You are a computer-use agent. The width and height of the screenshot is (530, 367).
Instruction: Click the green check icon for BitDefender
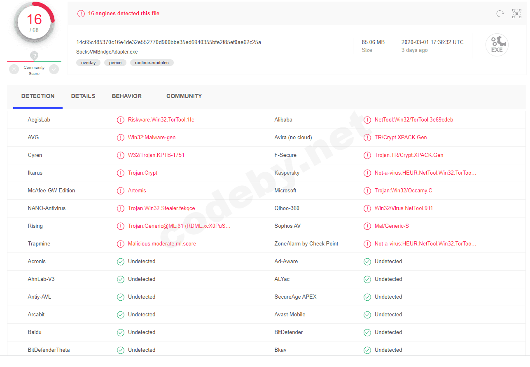tap(367, 332)
